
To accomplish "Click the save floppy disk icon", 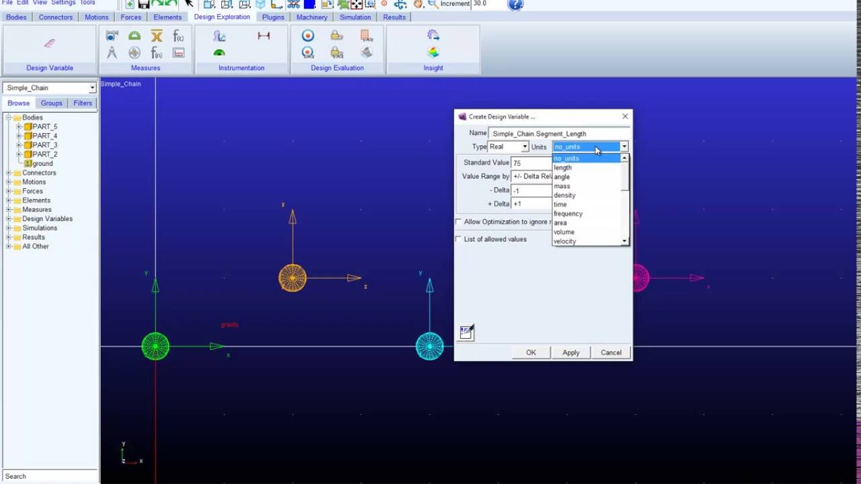I will click(144, 4).
